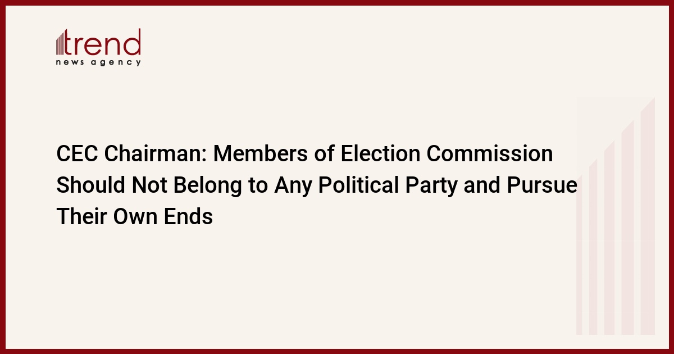Click the Trend logo striped bars icon
The width and height of the screenshot is (674, 354).
(61, 43)
